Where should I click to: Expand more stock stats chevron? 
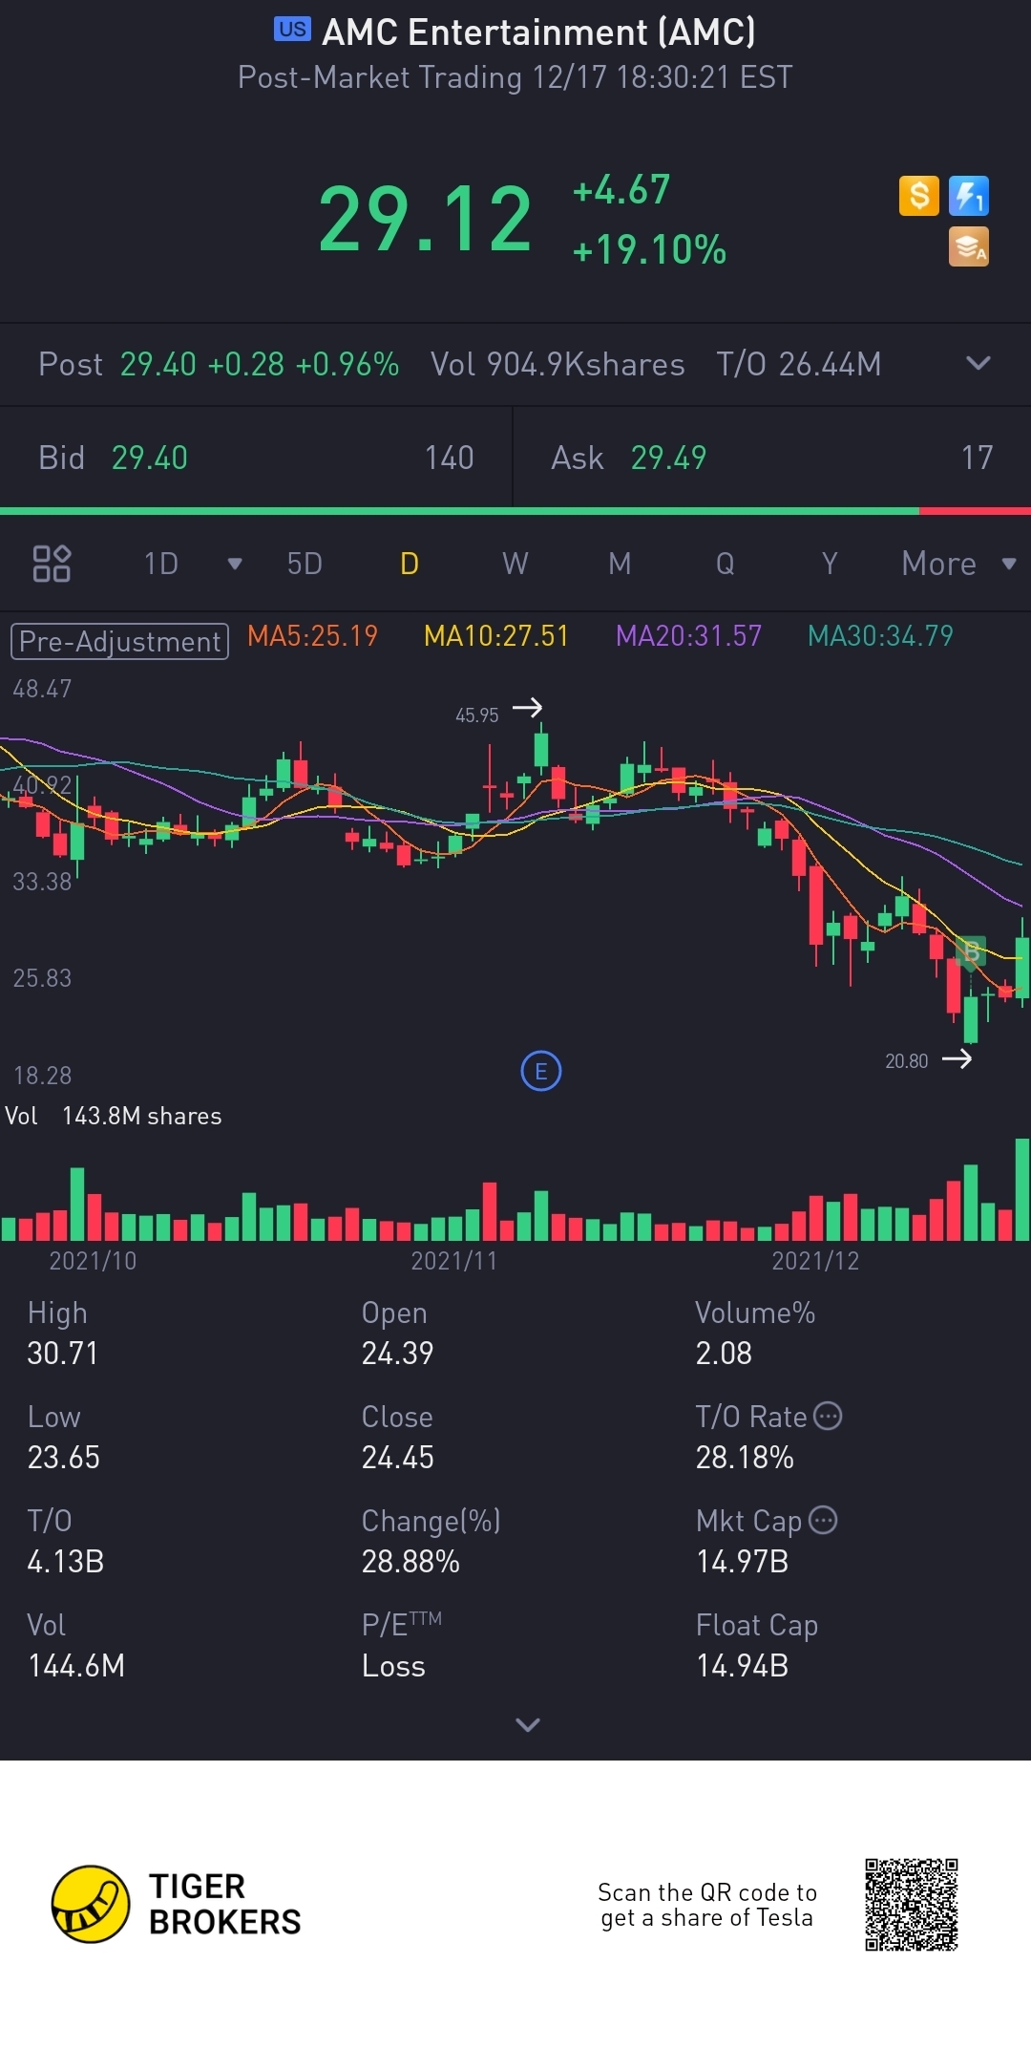[x=528, y=1724]
